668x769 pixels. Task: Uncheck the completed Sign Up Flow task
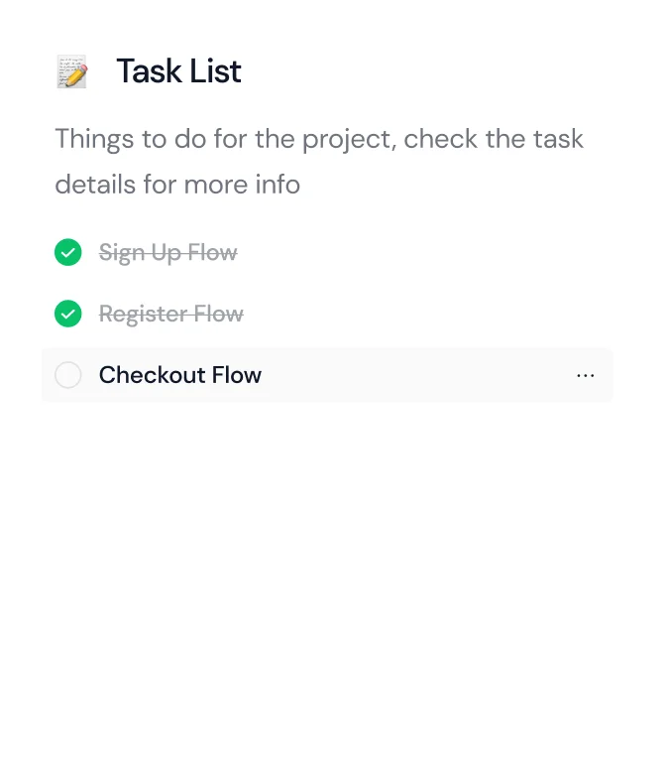[x=68, y=253]
